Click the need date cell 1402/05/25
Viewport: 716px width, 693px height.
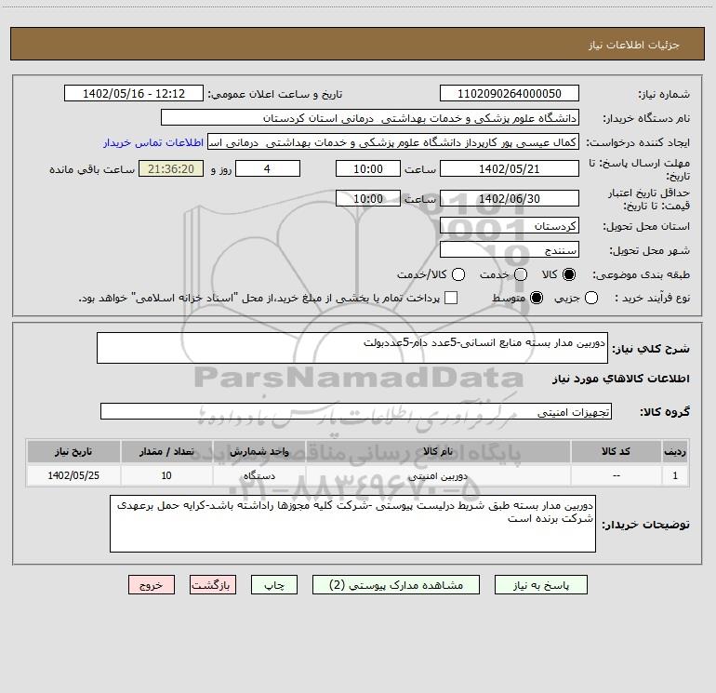pos(73,475)
